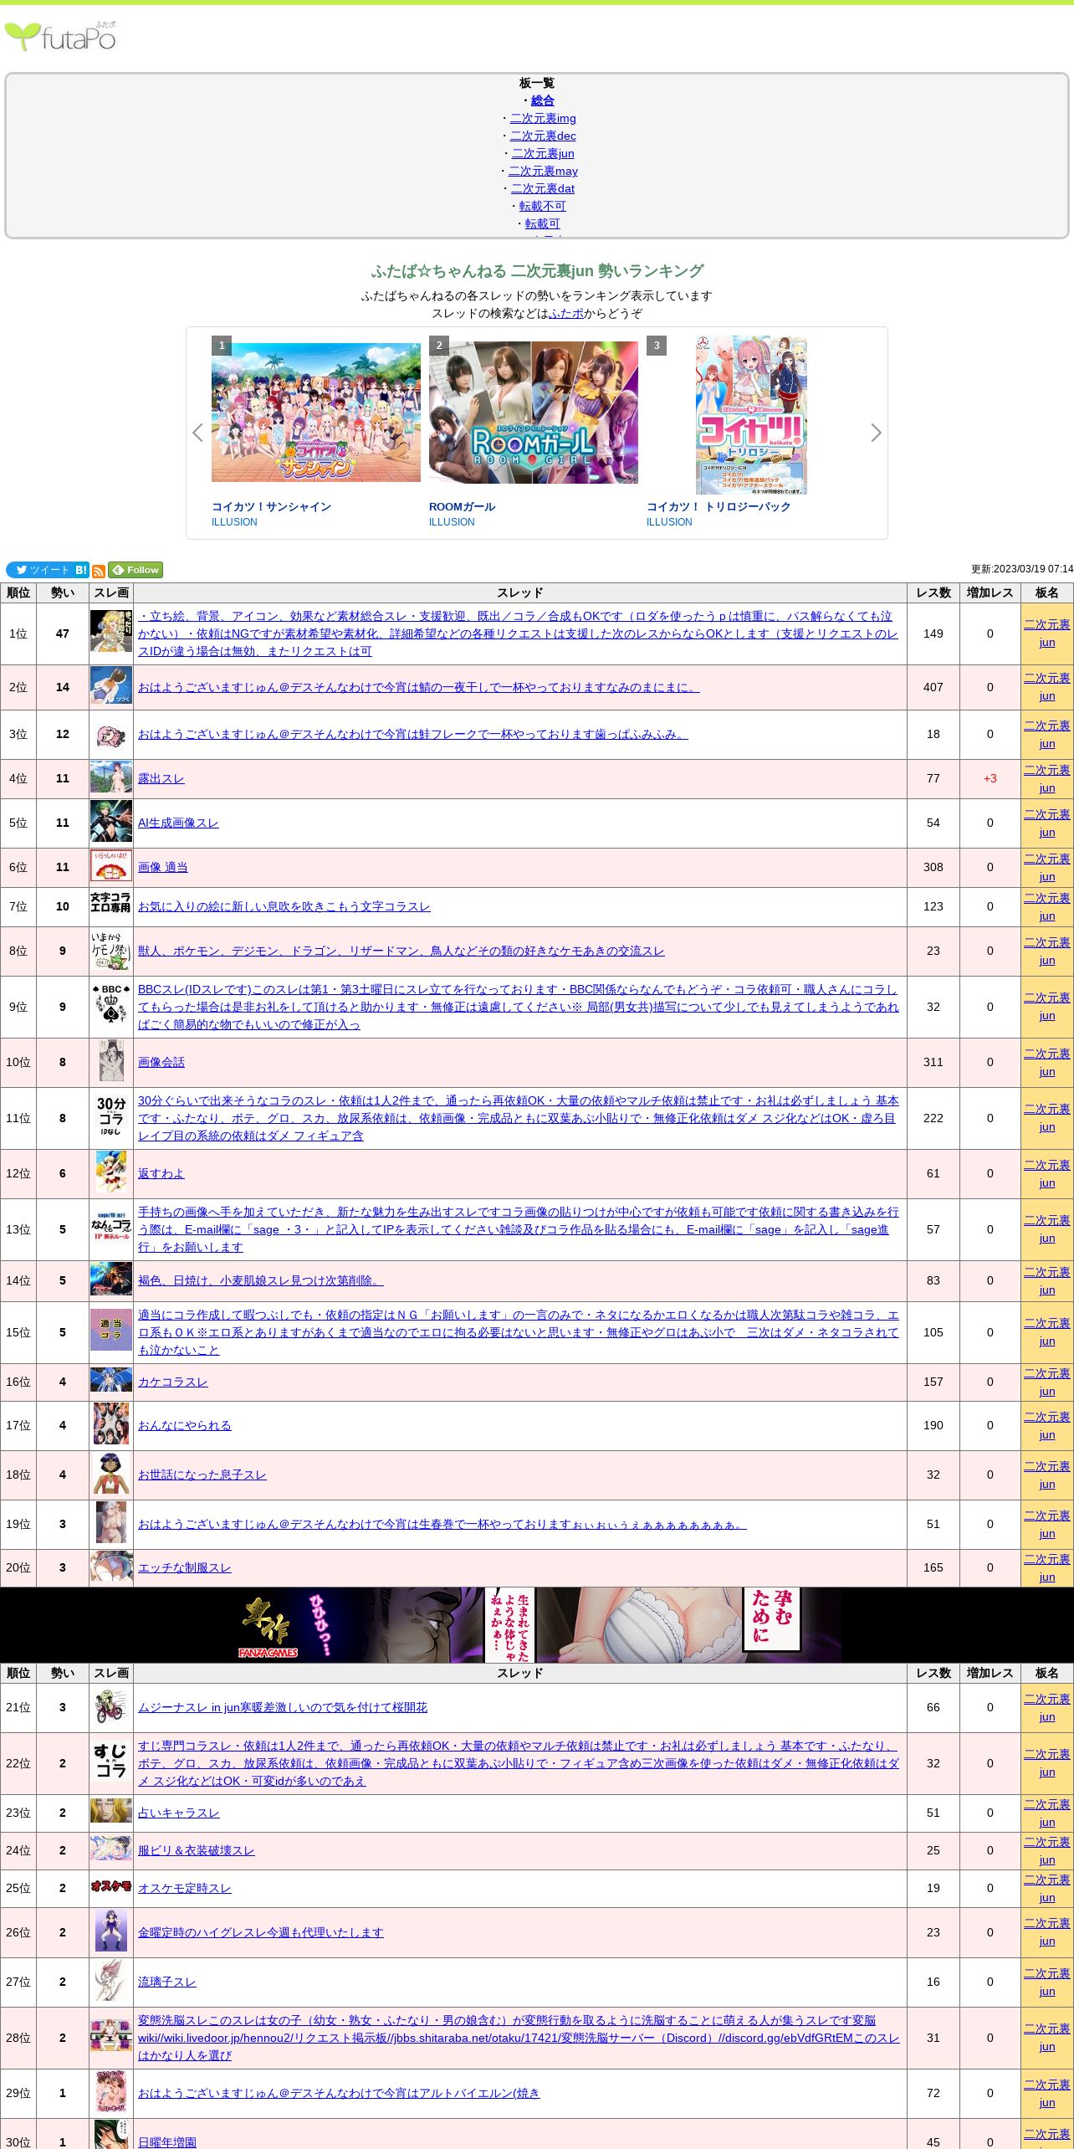Click the green Feedly Follow button

point(136,570)
